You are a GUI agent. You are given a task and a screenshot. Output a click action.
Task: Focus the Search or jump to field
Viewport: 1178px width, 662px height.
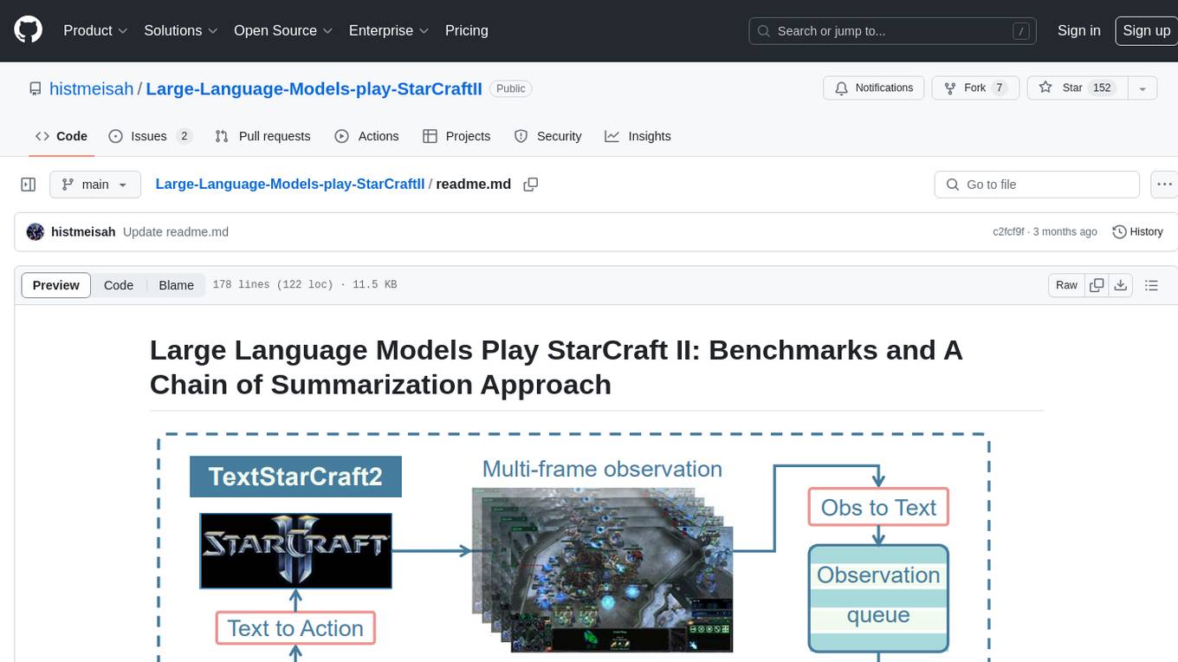892,31
